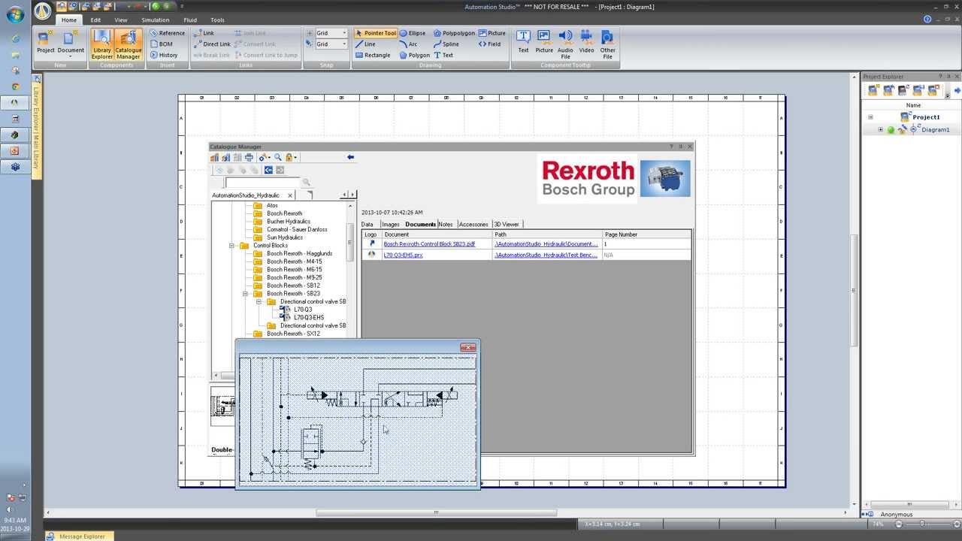This screenshot has width=962, height=541.
Task: Switch to the Home ribbon tab
Action: 68,20
